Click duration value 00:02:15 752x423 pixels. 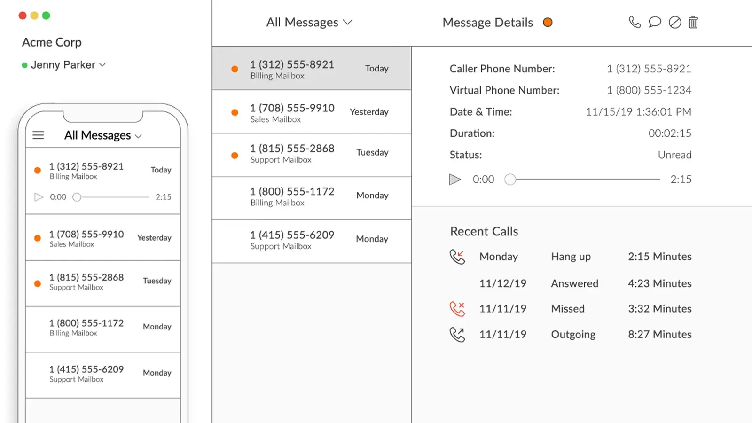click(670, 133)
